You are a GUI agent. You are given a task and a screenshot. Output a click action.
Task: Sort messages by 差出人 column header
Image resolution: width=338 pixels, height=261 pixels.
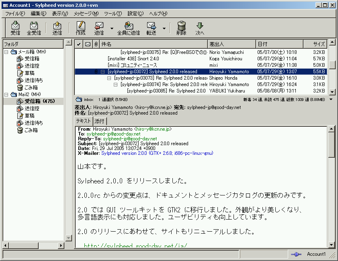pyautogui.click(x=231, y=44)
